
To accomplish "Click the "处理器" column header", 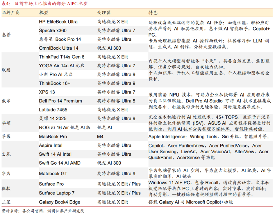I will click(104, 12).
